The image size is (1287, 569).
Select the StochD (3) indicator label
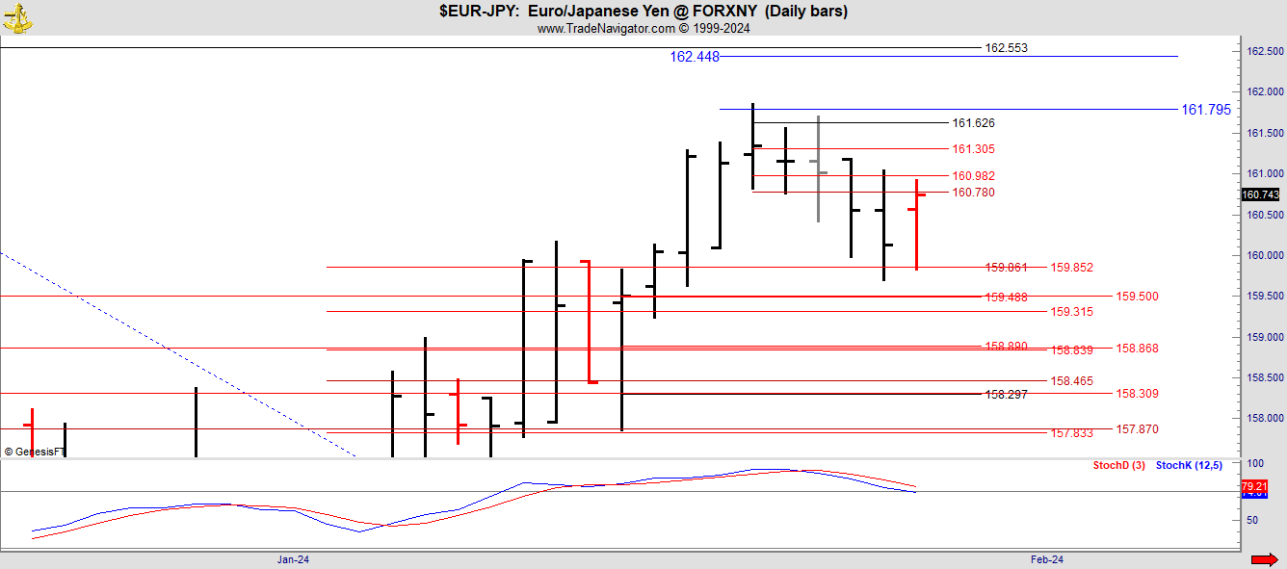point(1118,466)
